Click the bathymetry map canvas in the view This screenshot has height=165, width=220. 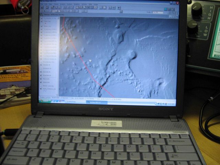coord(119,57)
